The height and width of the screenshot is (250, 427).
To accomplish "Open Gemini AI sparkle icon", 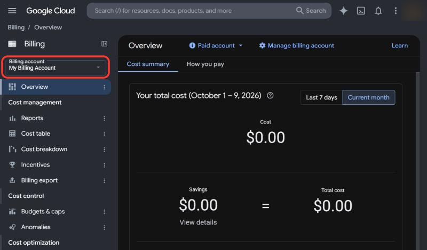I will tap(343, 11).
